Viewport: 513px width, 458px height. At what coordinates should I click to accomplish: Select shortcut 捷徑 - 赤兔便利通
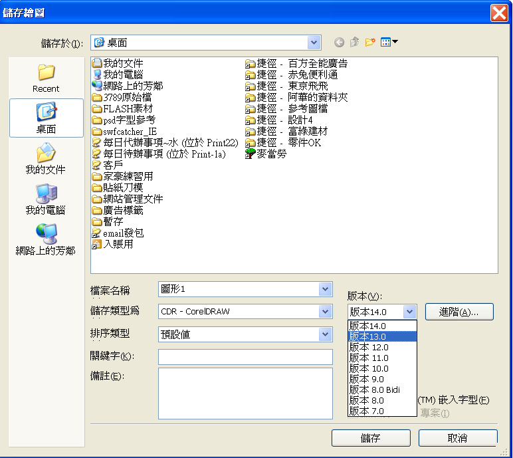point(292,74)
